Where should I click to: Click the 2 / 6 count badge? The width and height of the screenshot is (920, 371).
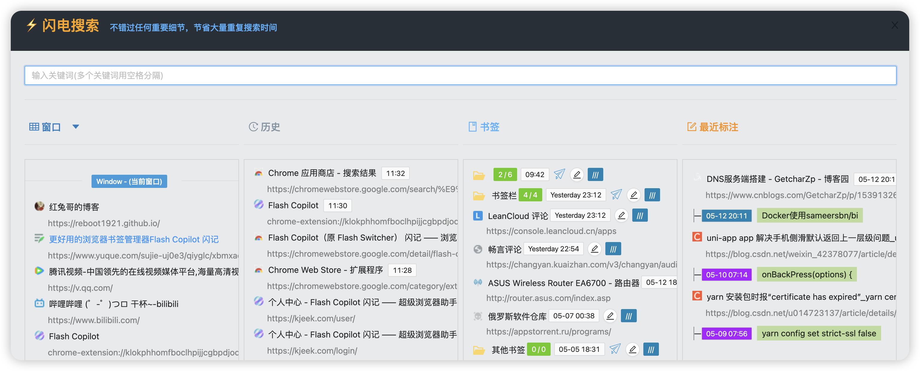[x=505, y=174]
